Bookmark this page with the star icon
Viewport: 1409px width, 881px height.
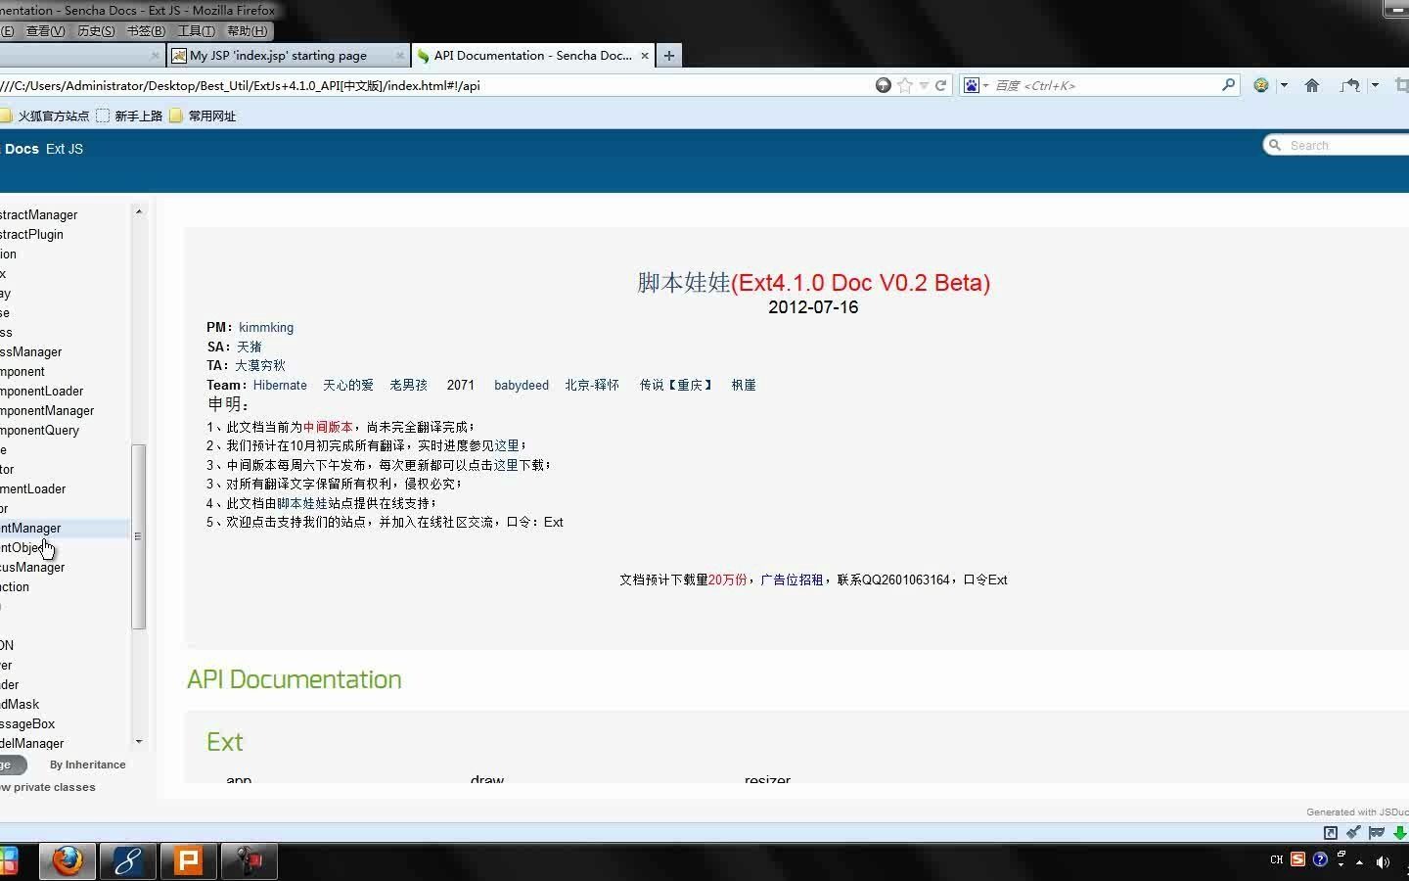point(905,85)
